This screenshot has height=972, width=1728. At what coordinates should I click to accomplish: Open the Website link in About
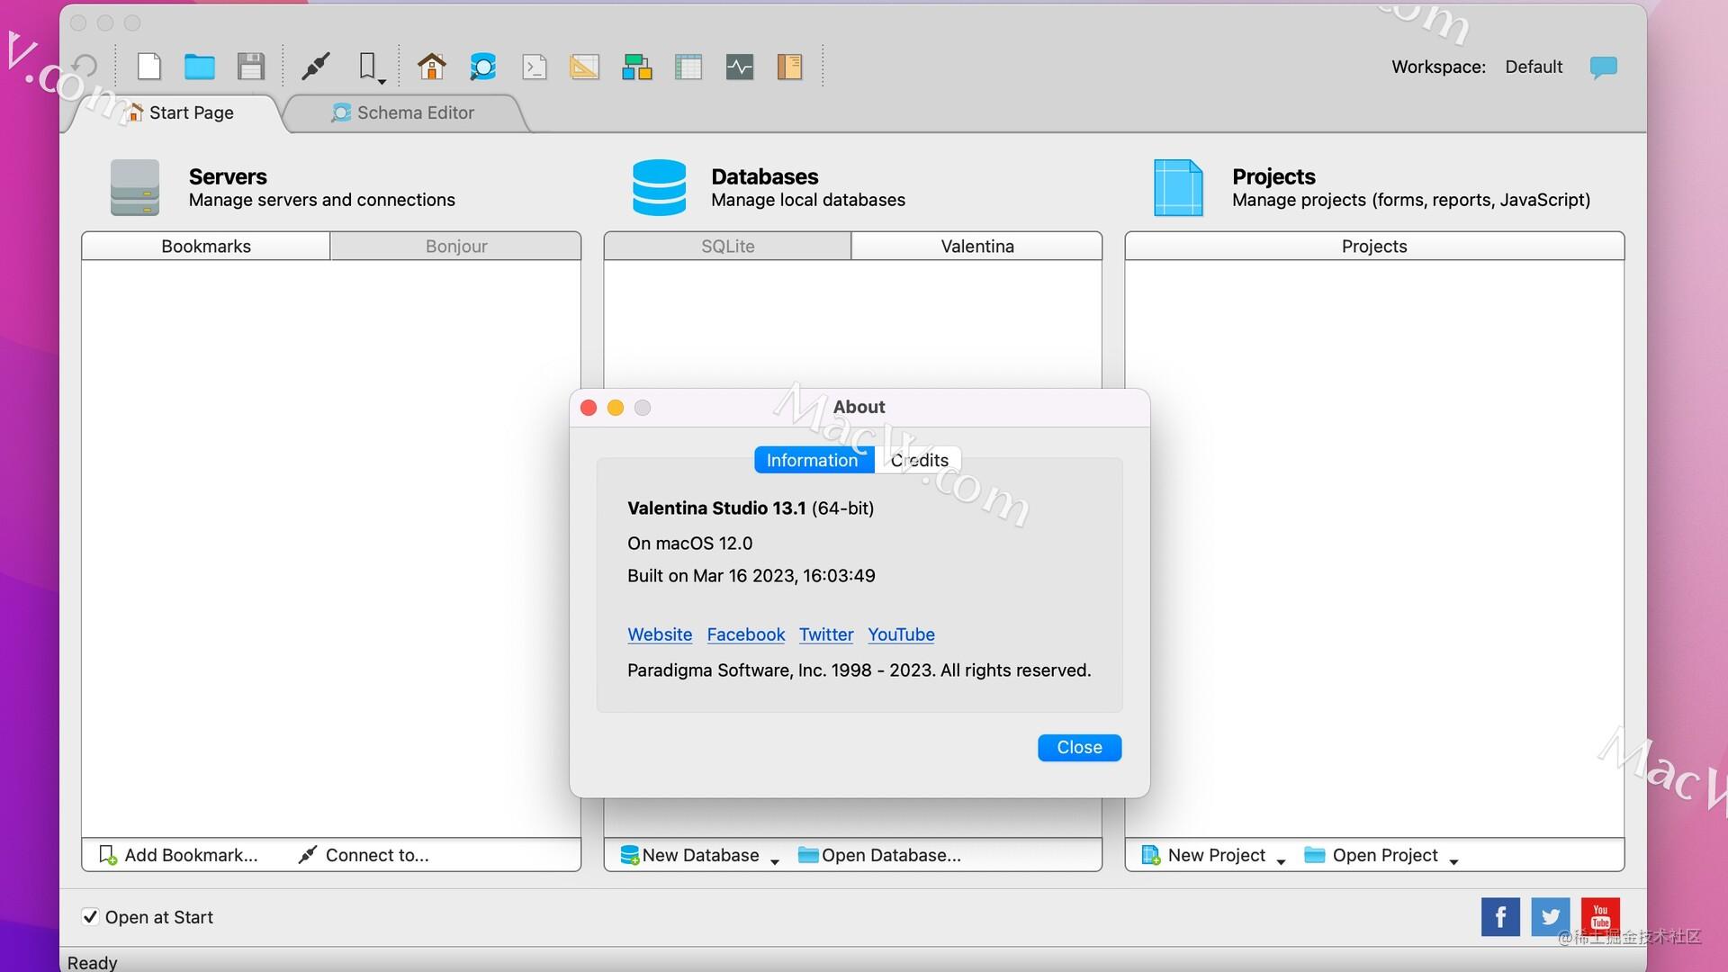(x=660, y=634)
